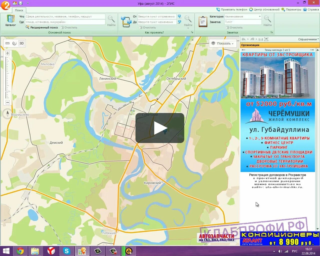Open the quick access toolbar customize arrow

click(x=28, y=3)
